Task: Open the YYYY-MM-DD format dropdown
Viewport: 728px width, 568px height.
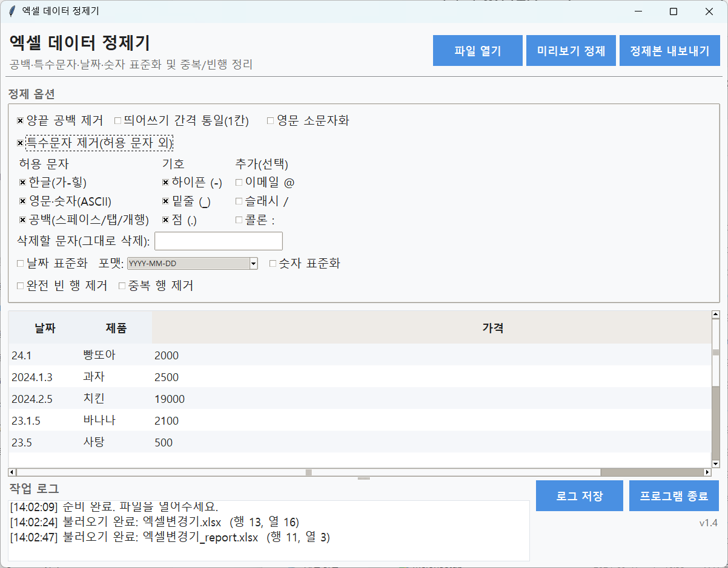Action: (x=254, y=264)
